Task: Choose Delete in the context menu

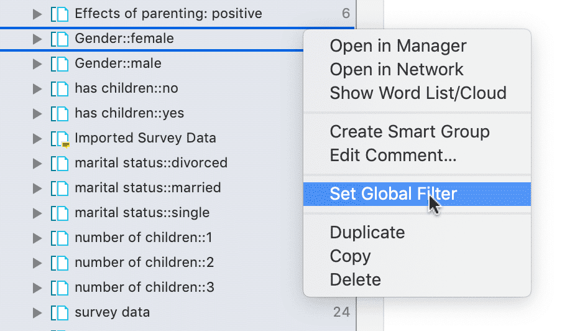Action: pyautogui.click(x=417, y=280)
